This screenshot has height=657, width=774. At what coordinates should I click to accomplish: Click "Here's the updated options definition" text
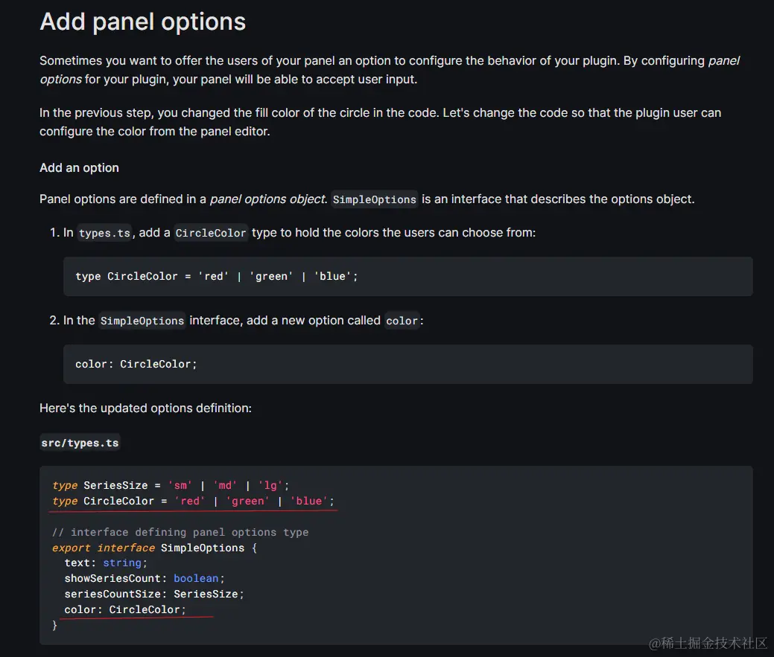pyautogui.click(x=145, y=408)
